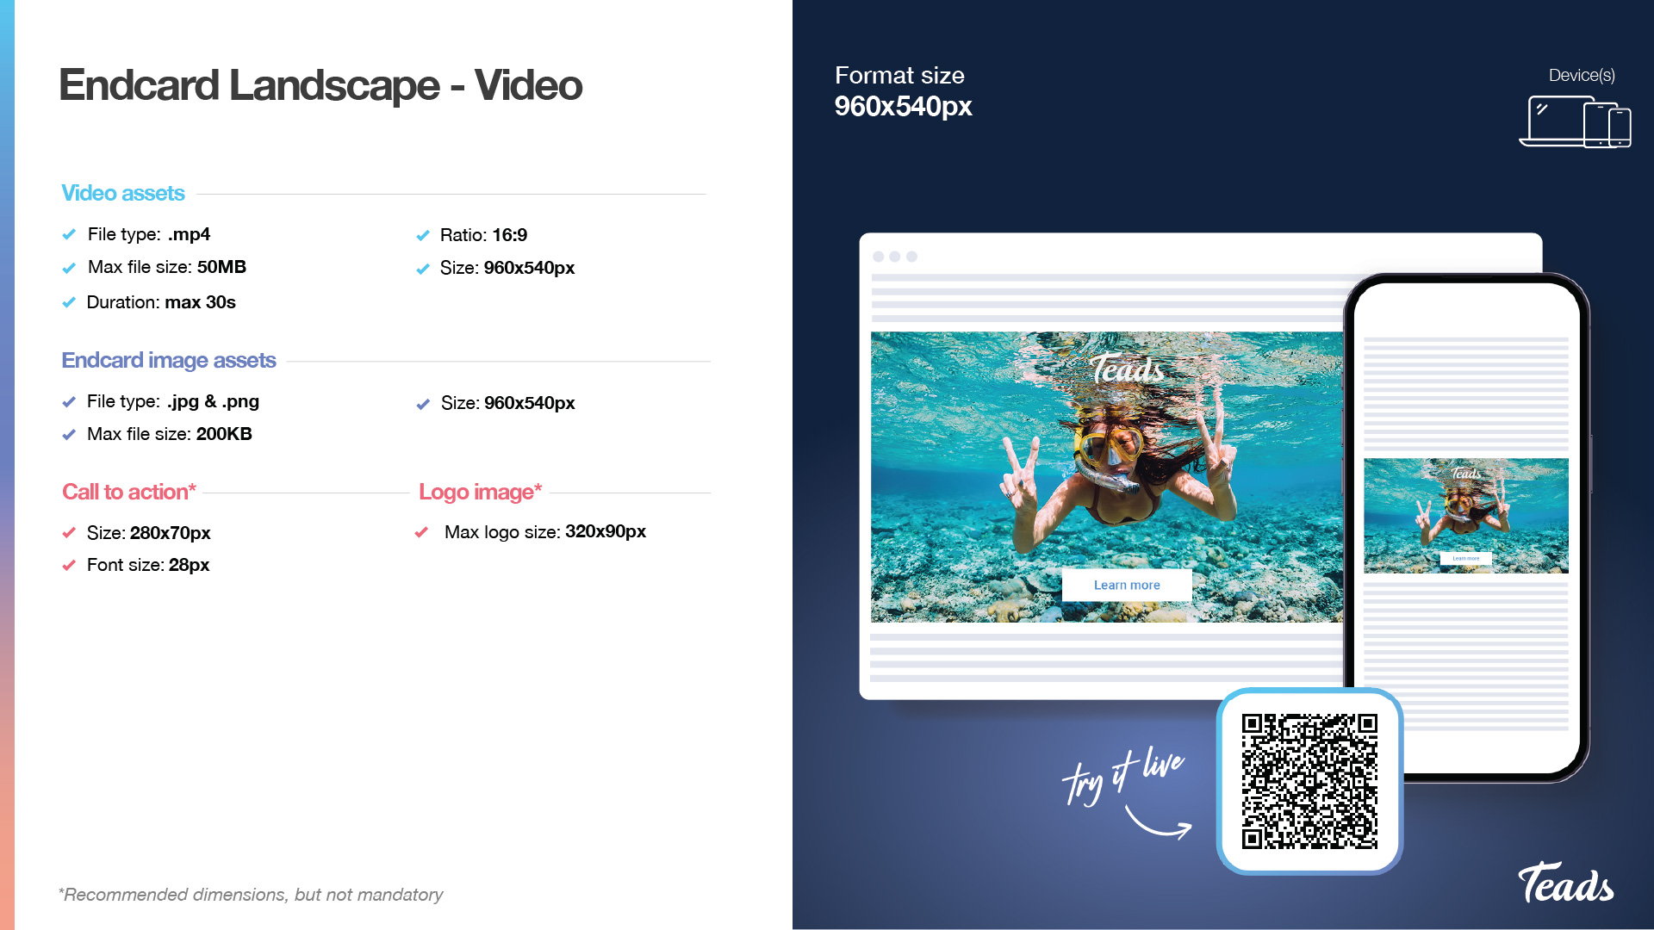Click the QR code image
The width and height of the screenshot is (1654, 930).
click(1309, 781)
